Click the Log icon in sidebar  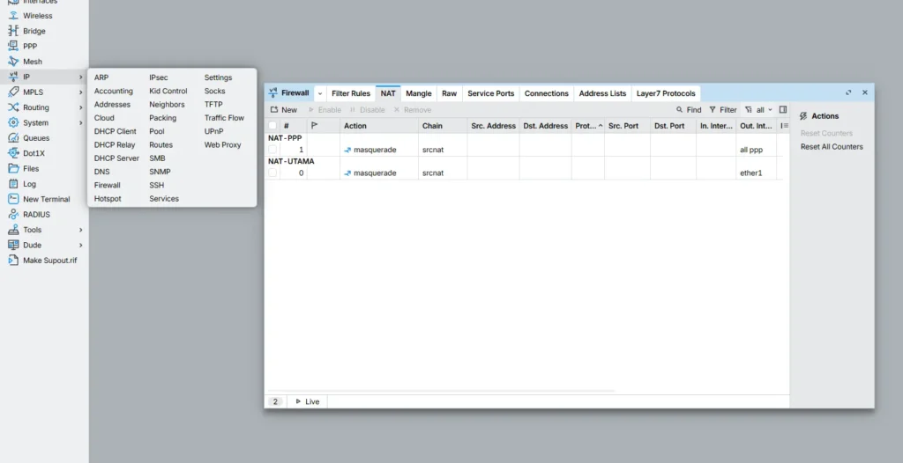13,184
